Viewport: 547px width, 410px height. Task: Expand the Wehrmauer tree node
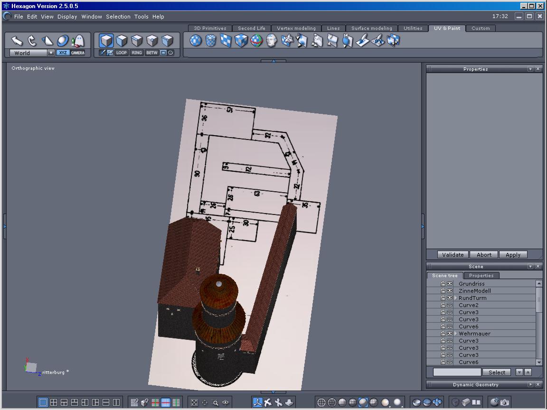click(x=456, y=334)
